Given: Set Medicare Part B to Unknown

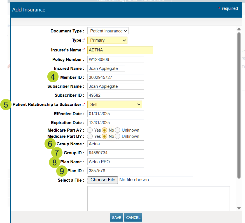Looking at the screenshot, I should (x=118, y=136).
